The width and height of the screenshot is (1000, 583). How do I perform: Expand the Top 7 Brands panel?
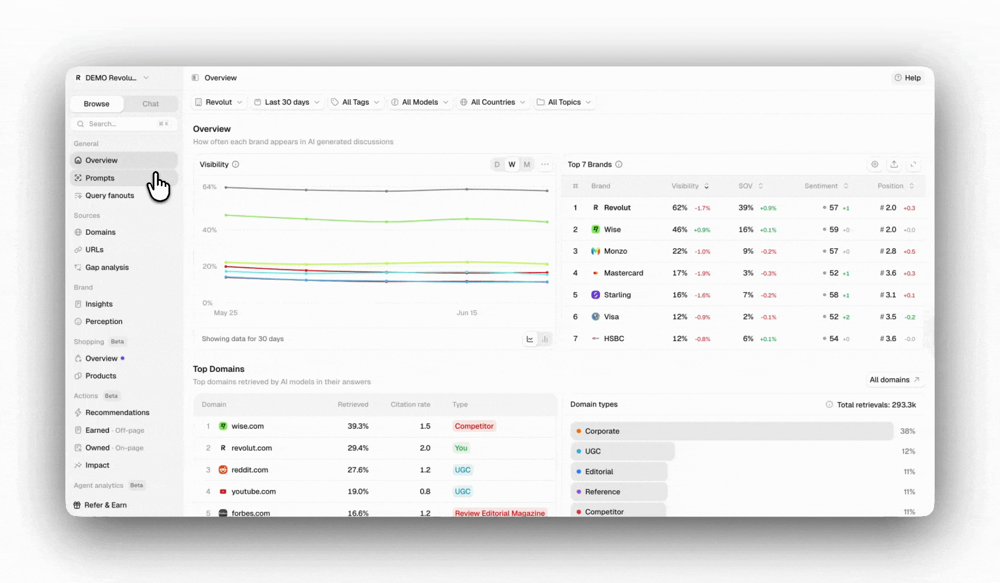point(914,165)
